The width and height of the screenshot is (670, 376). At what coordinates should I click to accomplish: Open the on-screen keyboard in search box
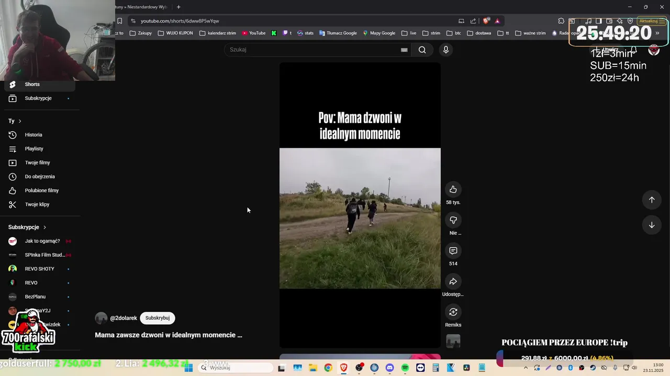pyautogui.click(x=404, y=50)
